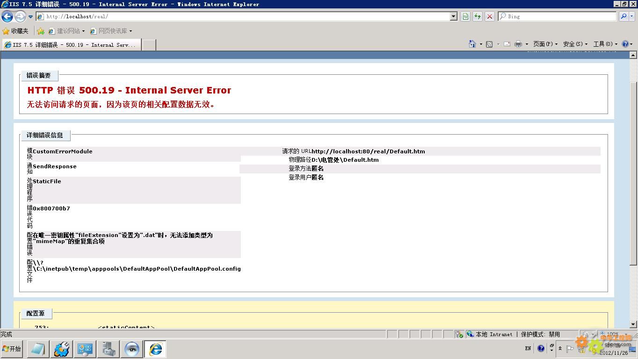
Task: Click the browser Back button
Action: 7,16
